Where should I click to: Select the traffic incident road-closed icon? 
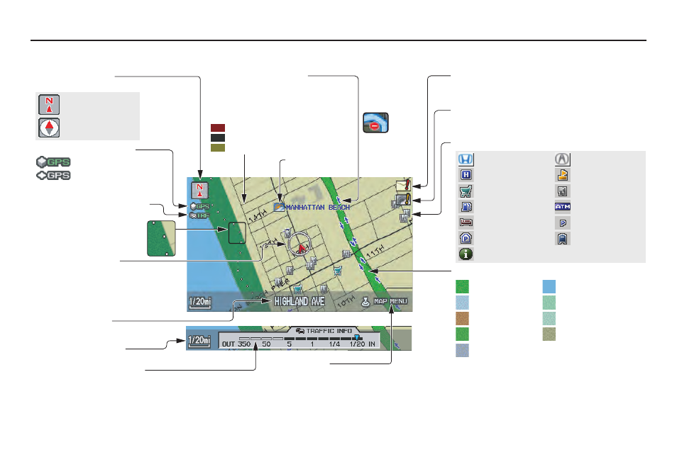(374, 123)
